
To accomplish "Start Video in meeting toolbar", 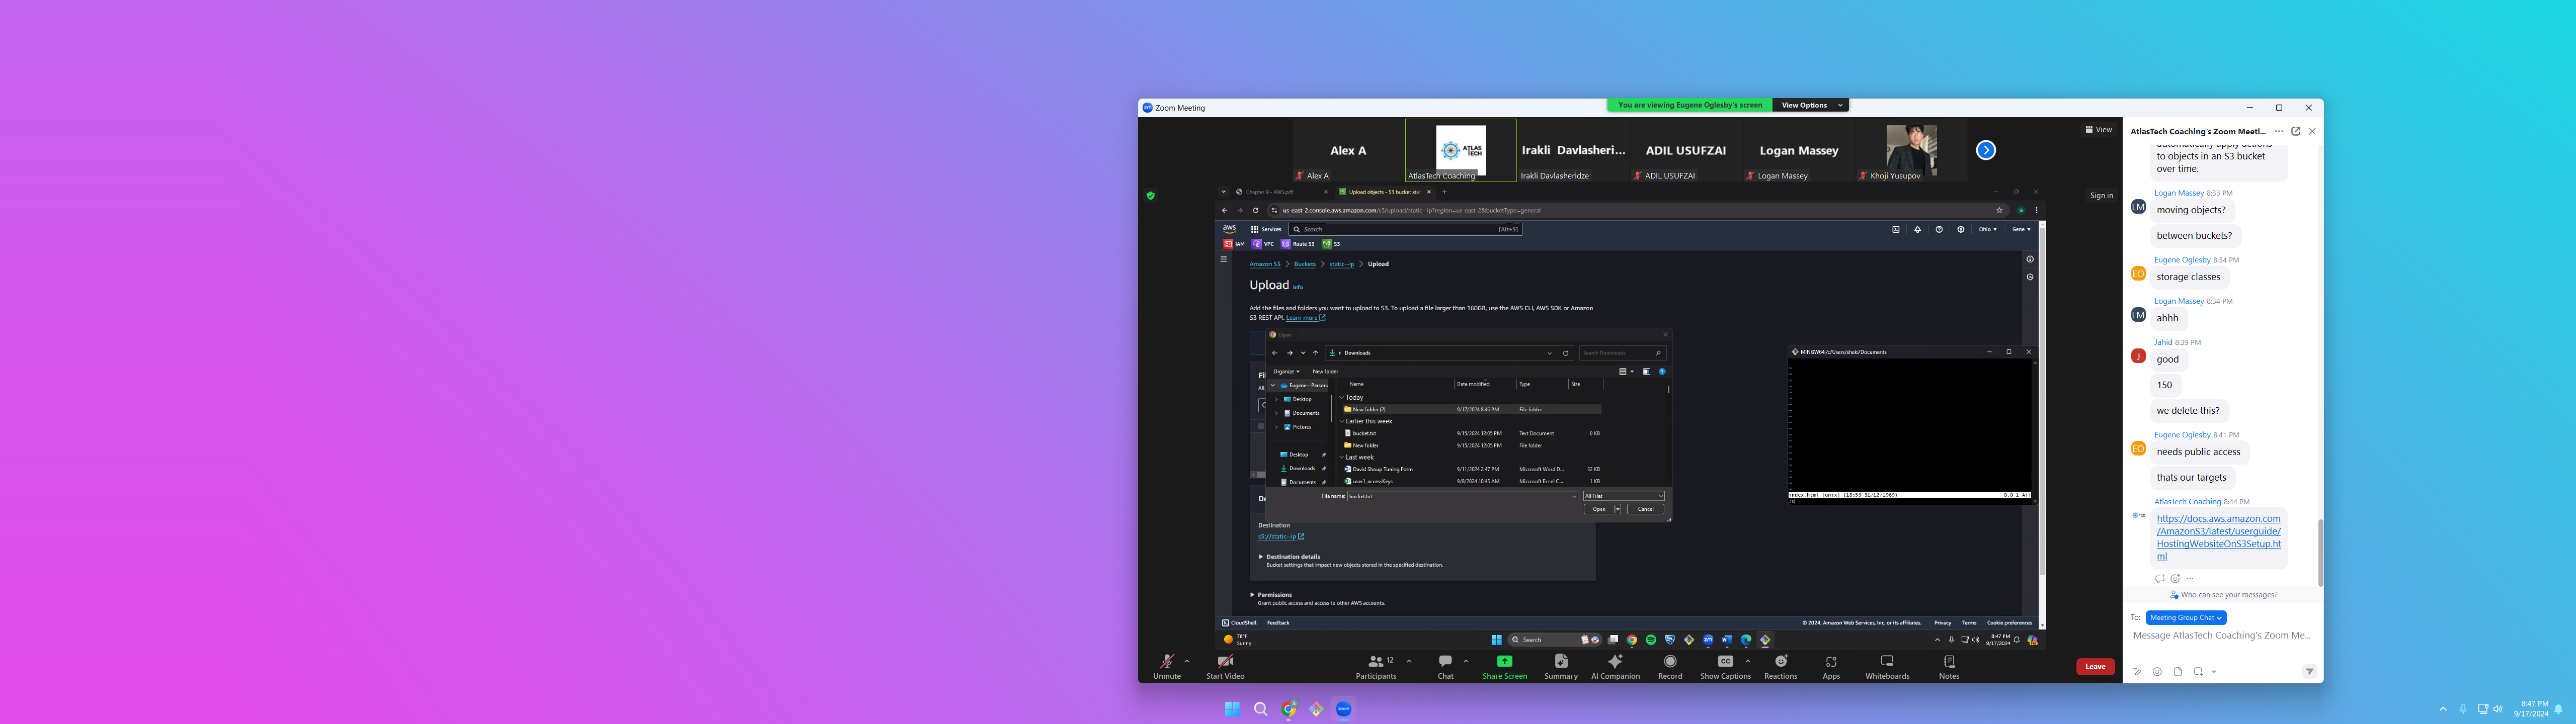I will (x=1224, y=665).
